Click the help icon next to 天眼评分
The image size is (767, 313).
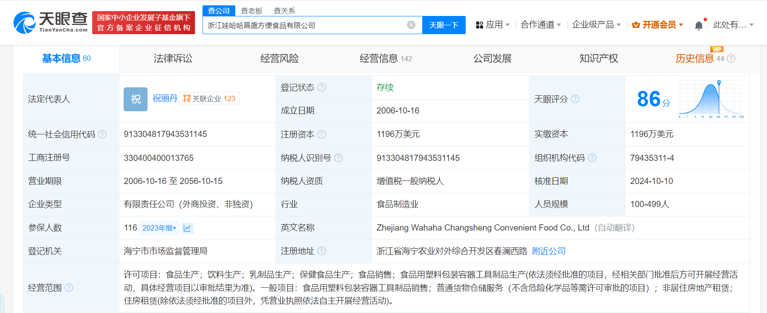575,99
